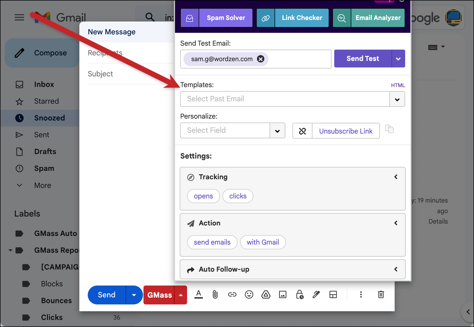The height and width of the screenshot is (327, 474).
Task: Toggle GMass settings panel arrow
Action: click(181, 295)
